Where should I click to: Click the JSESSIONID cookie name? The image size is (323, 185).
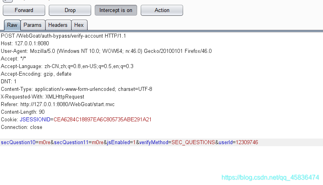(35, 120)
